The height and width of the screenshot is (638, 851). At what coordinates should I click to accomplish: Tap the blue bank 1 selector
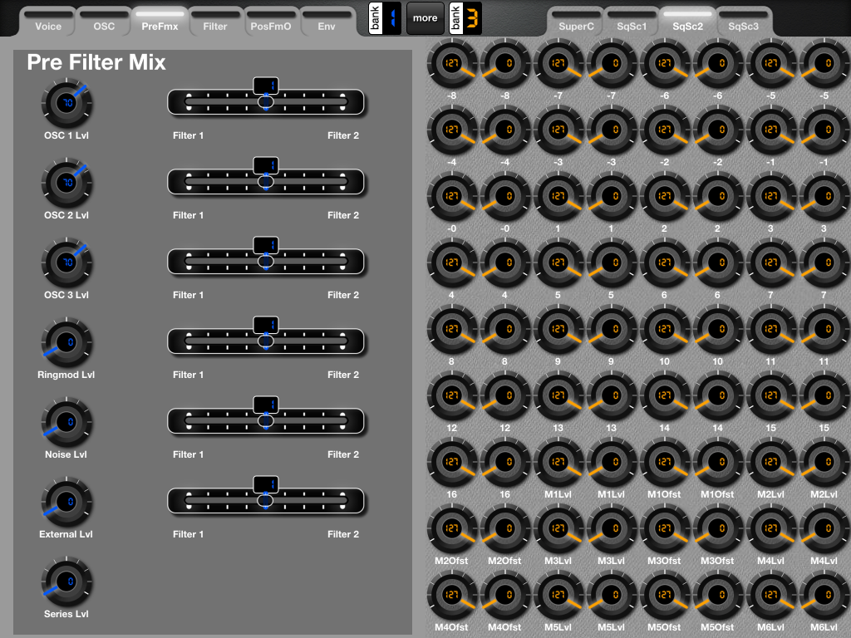click(385, 18)
